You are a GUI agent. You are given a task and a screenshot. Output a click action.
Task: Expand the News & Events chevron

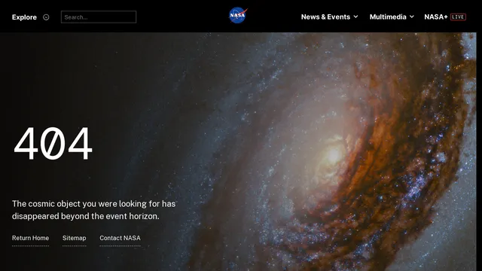355,17
